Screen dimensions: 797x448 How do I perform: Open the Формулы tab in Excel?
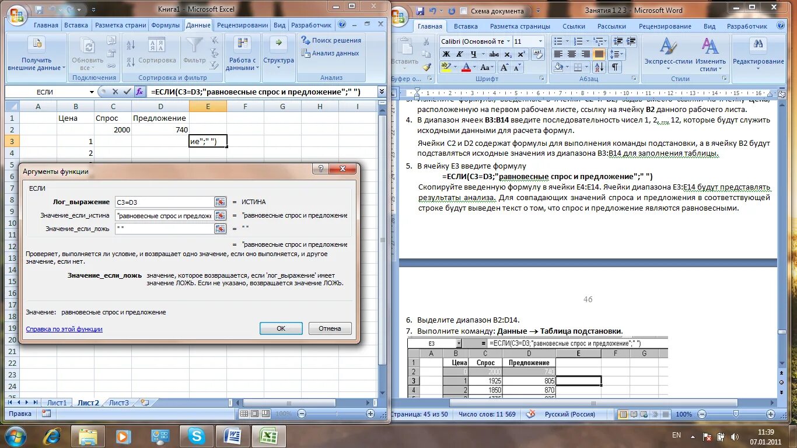pos(166,26)
